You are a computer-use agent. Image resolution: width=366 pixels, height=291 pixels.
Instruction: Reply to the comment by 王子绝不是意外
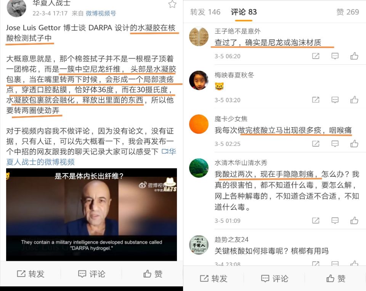click(x=335, y=56)
